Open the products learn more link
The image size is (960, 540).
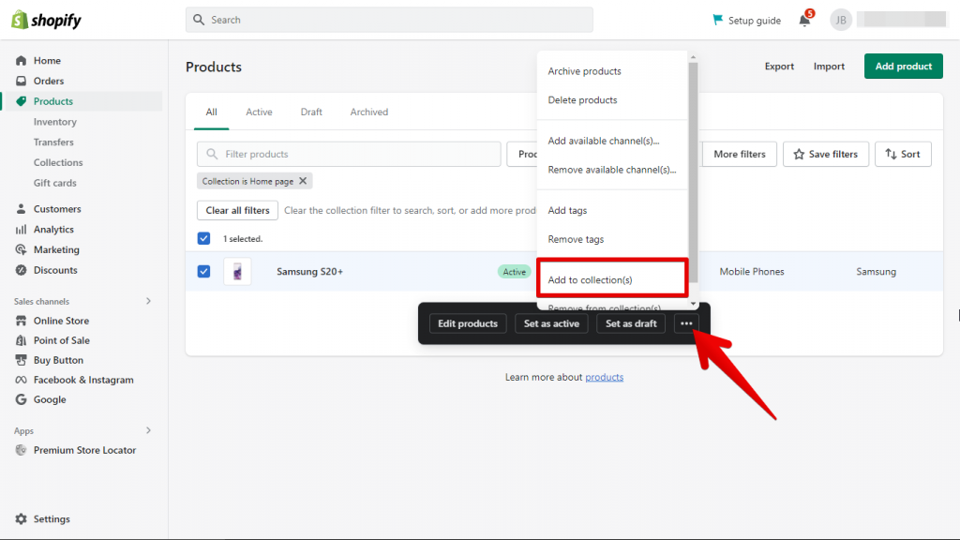(x=604, y=377)
